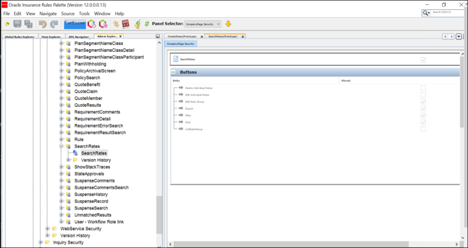Viewport: 468px width, 248px height.
Task: Collapse the SearchRates folder node
Action: pos(61,146)
